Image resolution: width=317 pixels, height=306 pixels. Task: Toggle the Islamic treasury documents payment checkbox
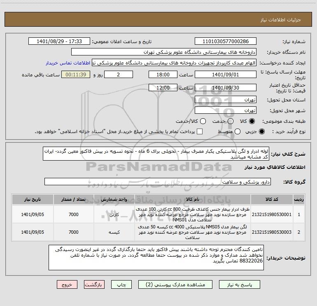click(x=200, y=131)
